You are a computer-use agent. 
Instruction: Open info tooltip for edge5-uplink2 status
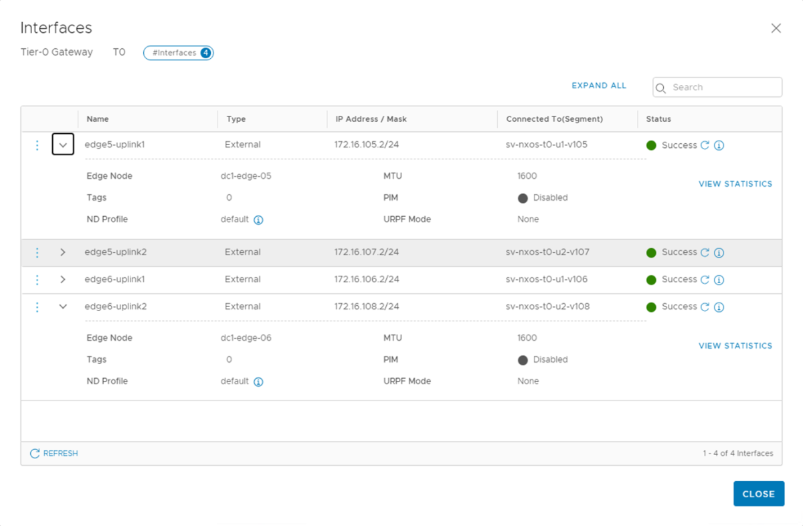[719, 252]
